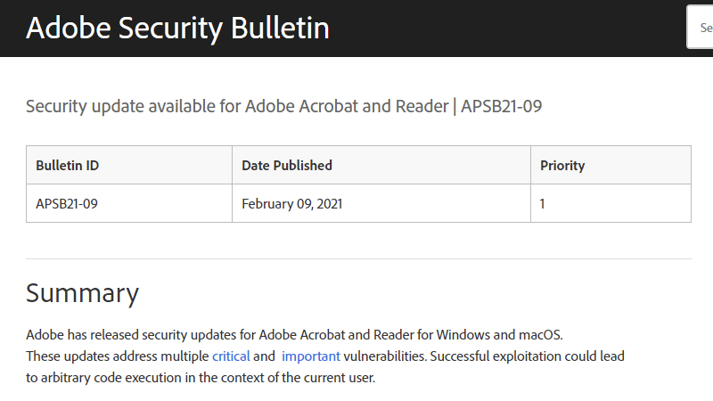Click the Priority column header
Screen dimensions: 713x401
tap(562, 165)
